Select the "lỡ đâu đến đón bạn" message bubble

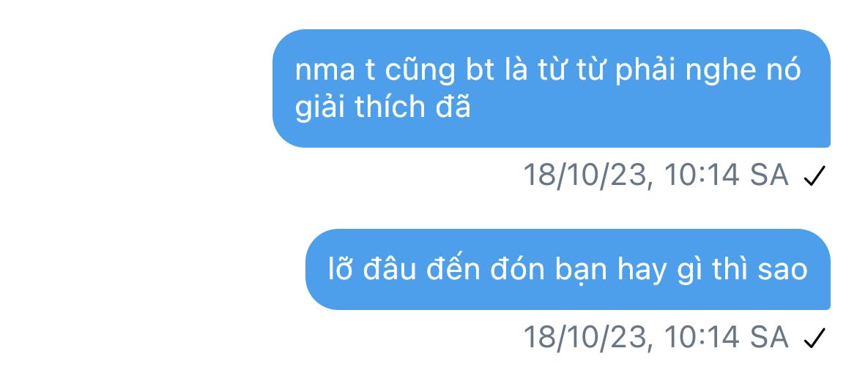568,270
